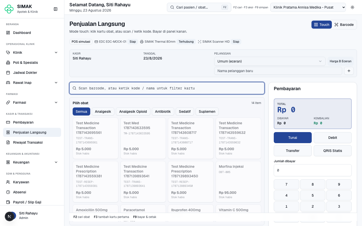Select the Morfina Injeksi card

point(238,182)
